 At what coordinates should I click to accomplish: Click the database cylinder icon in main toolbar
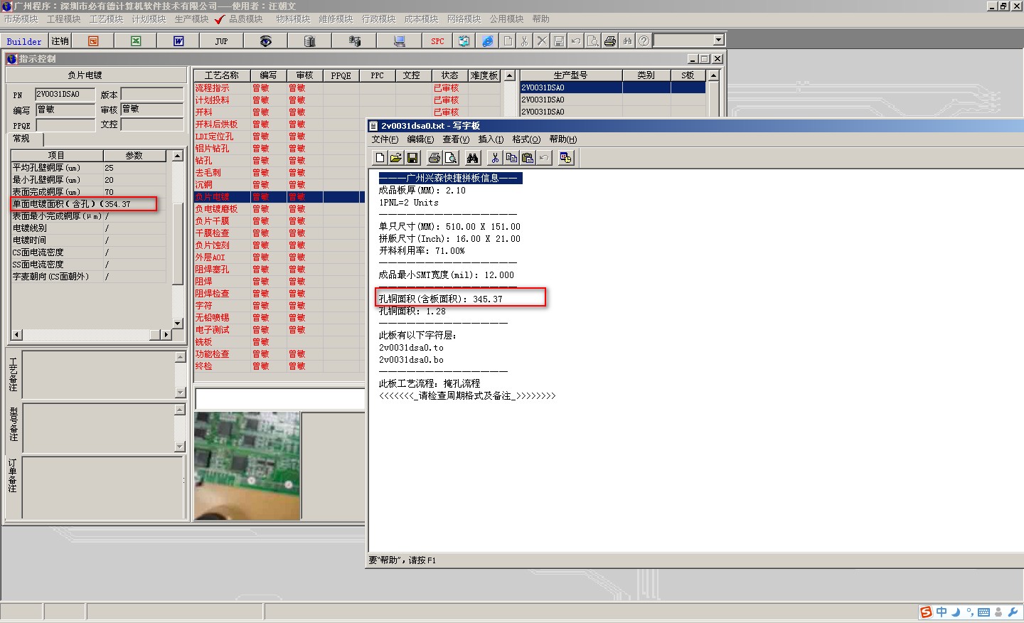coord(309,41)
